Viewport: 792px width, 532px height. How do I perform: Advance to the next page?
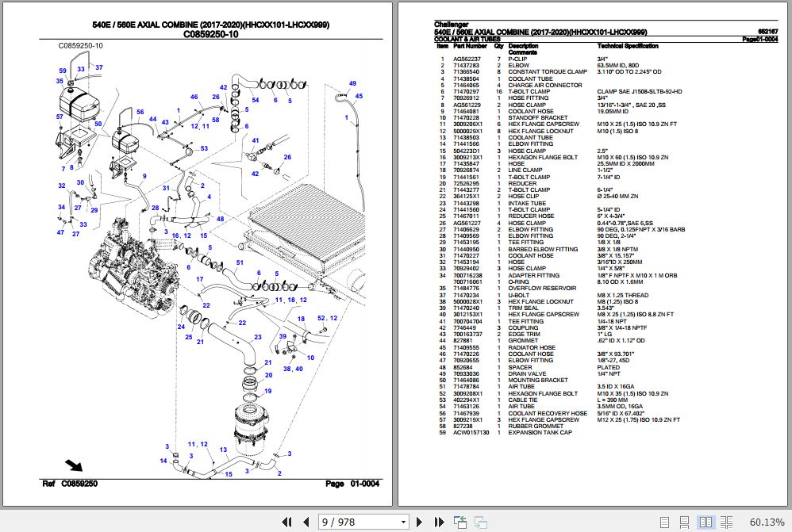[418, 522]
